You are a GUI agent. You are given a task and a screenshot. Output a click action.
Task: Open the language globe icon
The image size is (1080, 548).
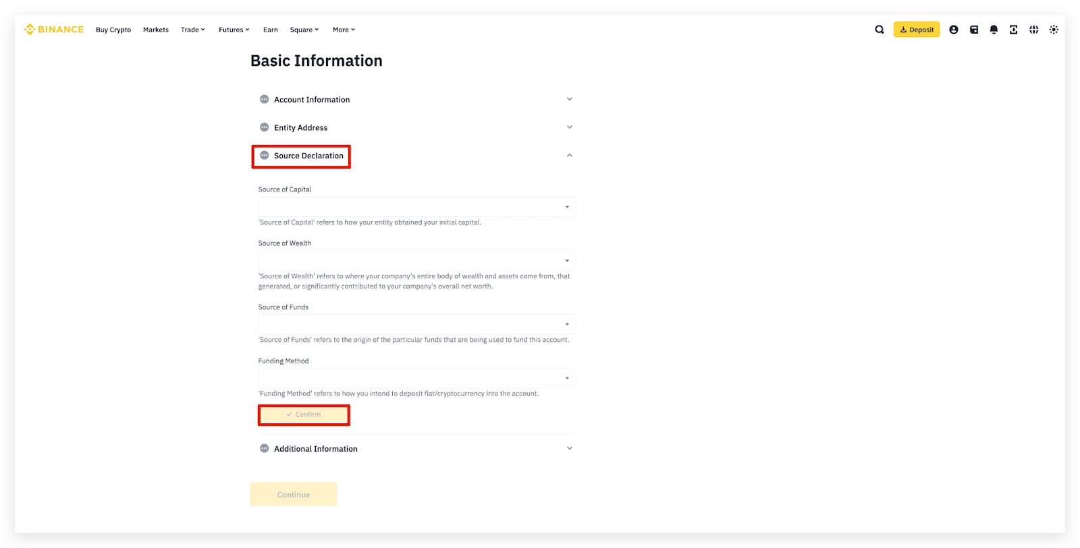pos(1033,30)
